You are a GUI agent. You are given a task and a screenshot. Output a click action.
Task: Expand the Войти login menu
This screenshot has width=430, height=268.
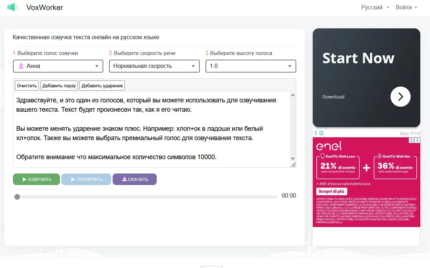(x=406, y=8)
